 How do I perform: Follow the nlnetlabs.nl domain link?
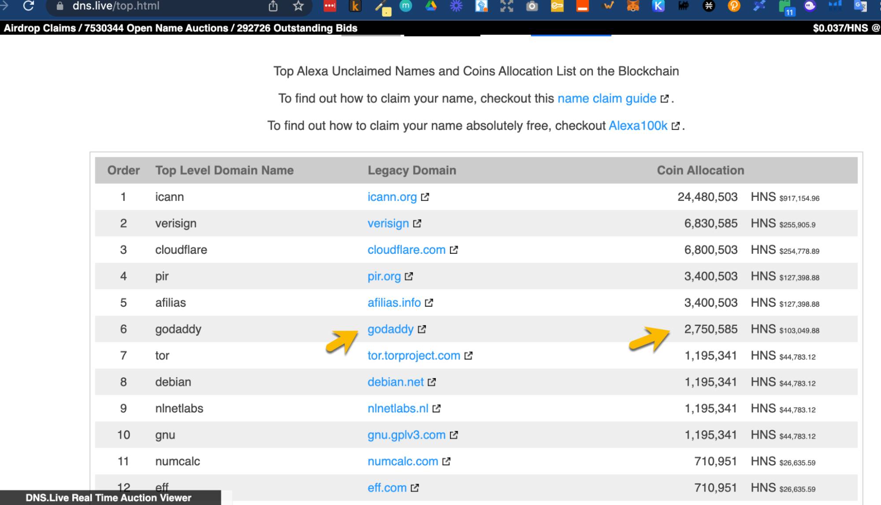(398, 408)
